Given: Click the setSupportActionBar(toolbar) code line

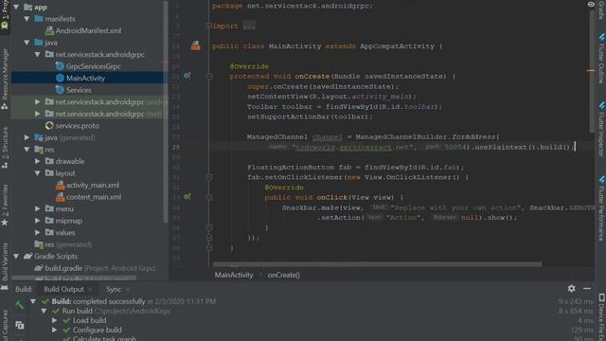Looking at the screenshot, I should [x=310, y=117].
